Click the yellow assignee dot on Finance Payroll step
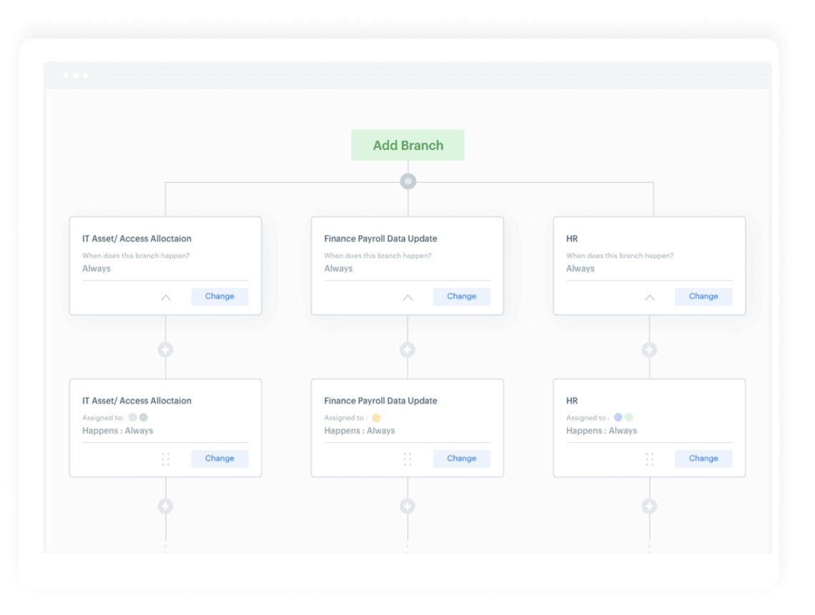Image resolution: width=815 pixels, height=615 pixels. [376, 418]
